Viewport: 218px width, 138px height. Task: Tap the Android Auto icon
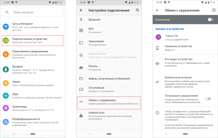(x=81, y=115)
